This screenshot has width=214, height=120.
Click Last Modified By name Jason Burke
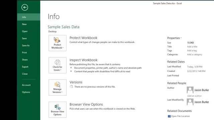tap(201, 102)
